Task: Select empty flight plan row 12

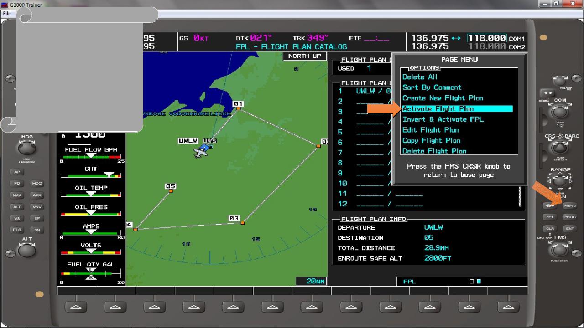Action: (x=381, y=204)
